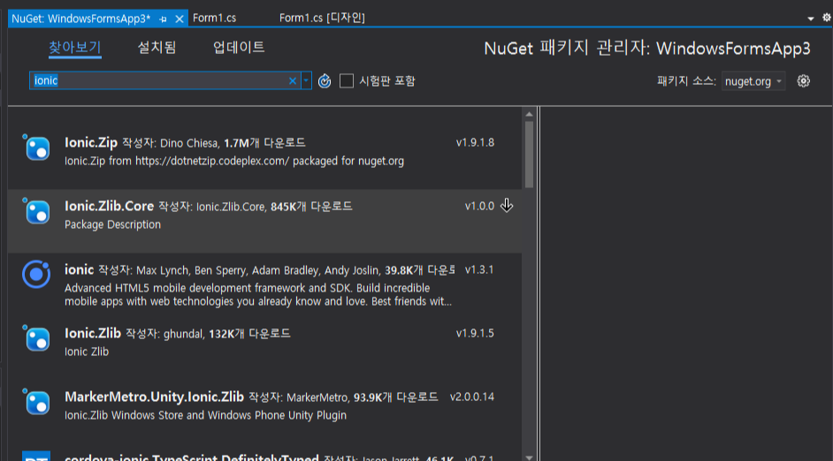Click the Advanced HTML5 mobile development description
Screen dimensions: 833x461
coord(258,294)
